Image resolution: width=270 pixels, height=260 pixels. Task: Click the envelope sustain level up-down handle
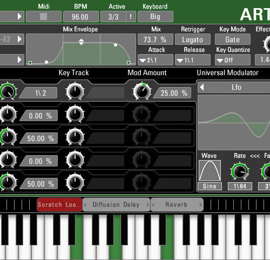tap(82, 42)
